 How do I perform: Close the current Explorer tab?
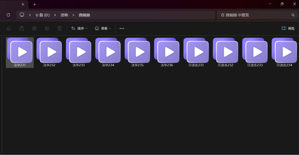23,4
